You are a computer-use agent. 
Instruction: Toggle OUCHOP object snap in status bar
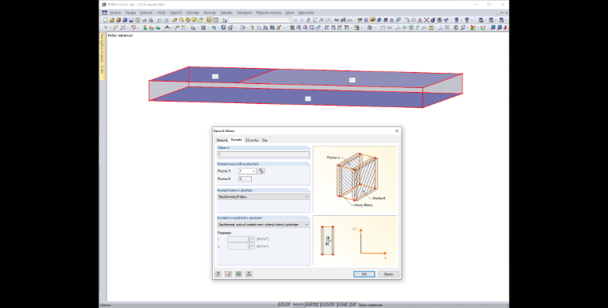pos(328,305)
